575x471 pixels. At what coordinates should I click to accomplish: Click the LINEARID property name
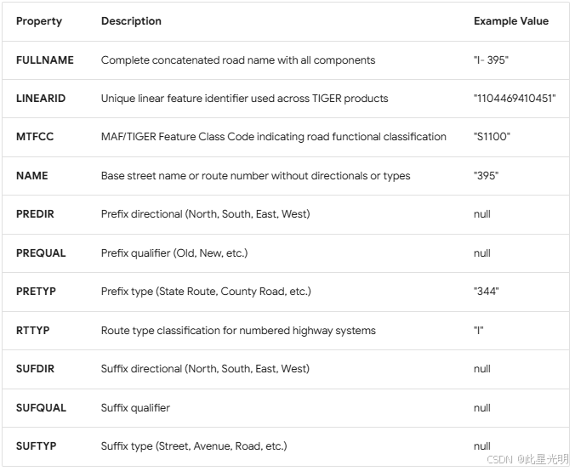tap(41, 99)
